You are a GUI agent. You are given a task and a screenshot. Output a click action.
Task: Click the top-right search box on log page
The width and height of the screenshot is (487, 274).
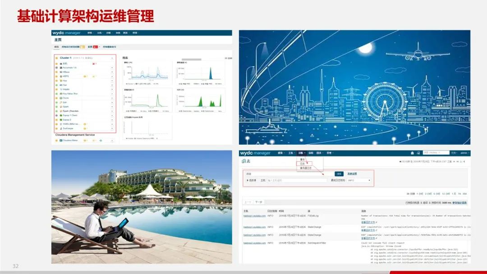click(x=436, y=153)
